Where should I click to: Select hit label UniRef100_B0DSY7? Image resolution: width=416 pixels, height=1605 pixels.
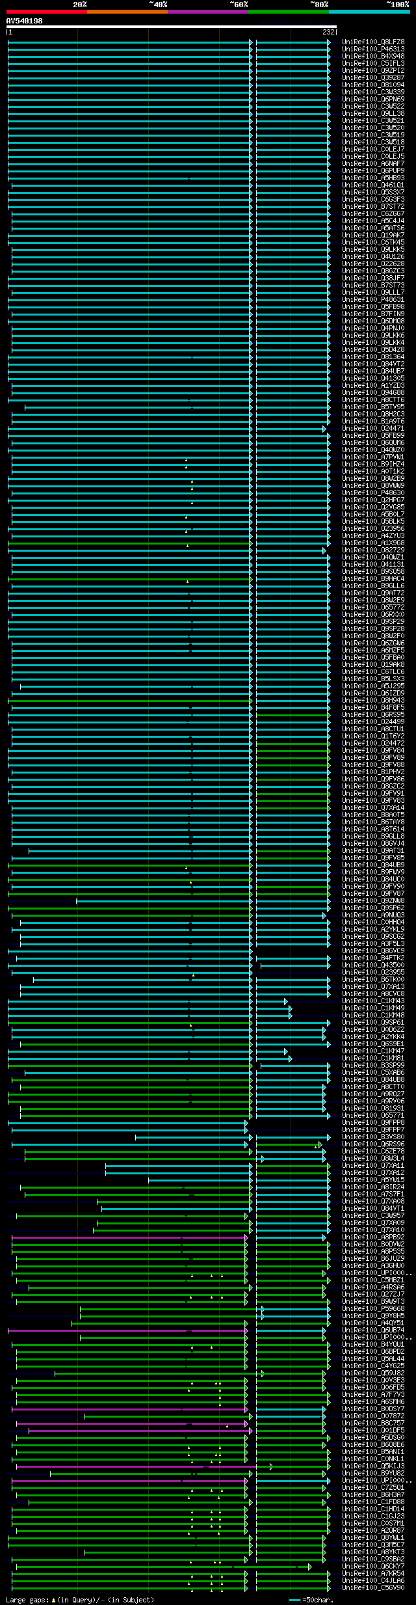click(373, 1409)
